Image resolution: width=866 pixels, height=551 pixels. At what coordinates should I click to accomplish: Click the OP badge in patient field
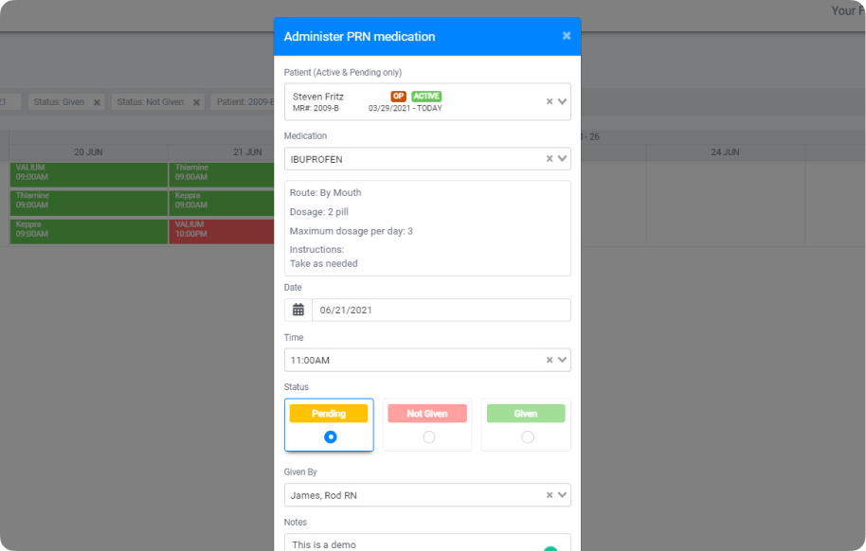[x=398, y=96]
